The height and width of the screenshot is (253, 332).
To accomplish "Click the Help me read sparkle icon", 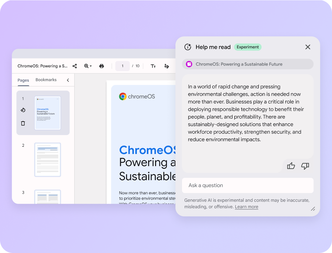I will coord(188,47).
